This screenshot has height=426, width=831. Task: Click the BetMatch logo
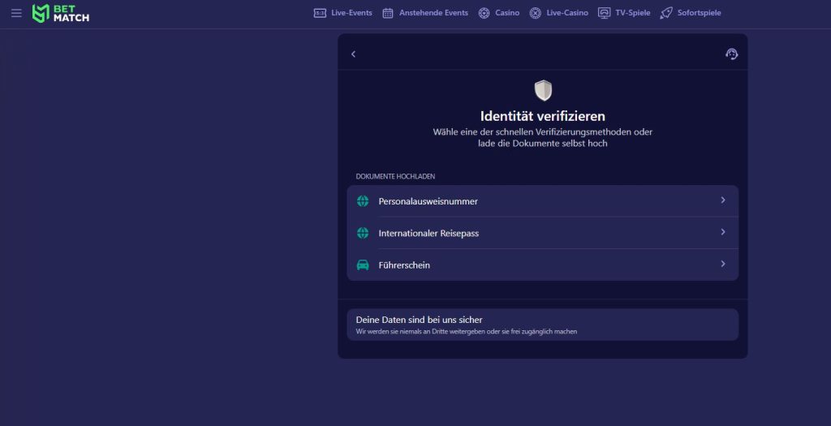(61, 13)
